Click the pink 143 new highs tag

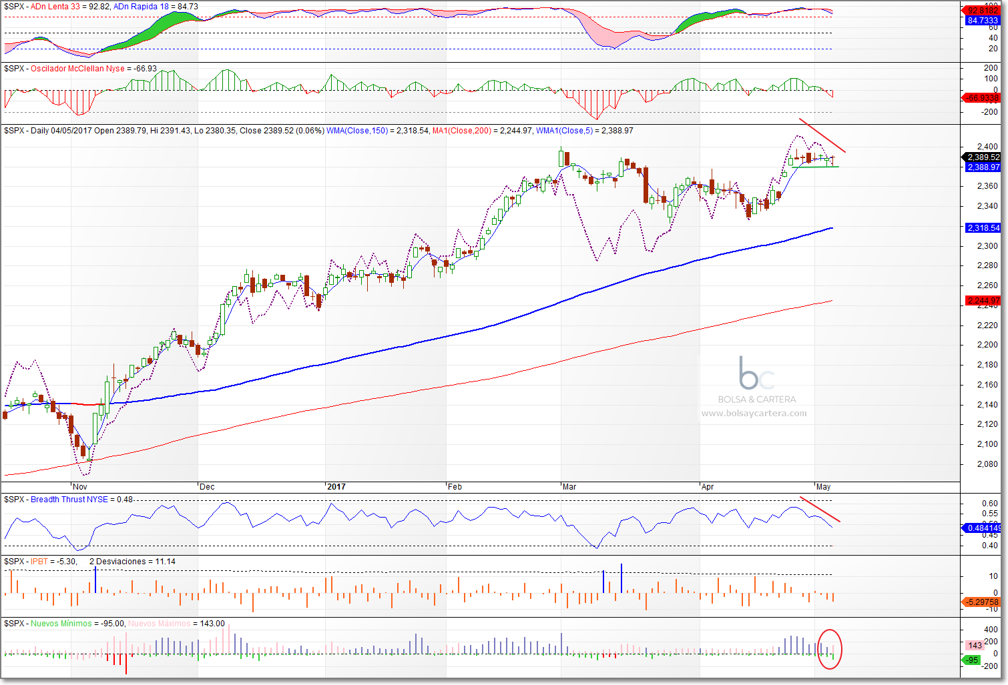(x=975, y=646)
